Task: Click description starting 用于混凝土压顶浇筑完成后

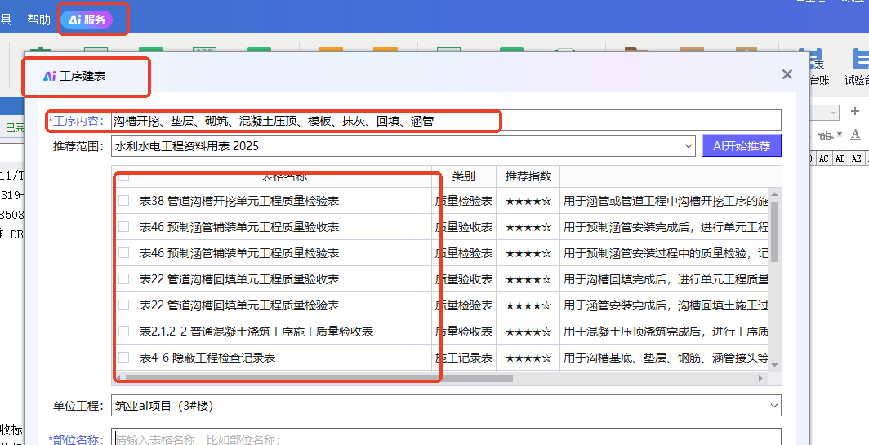Action: point(666,332)
